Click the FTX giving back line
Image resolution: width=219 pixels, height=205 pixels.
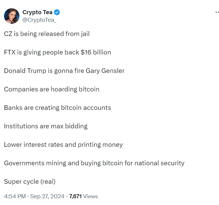pyautogui.click(x=57, y=52)
